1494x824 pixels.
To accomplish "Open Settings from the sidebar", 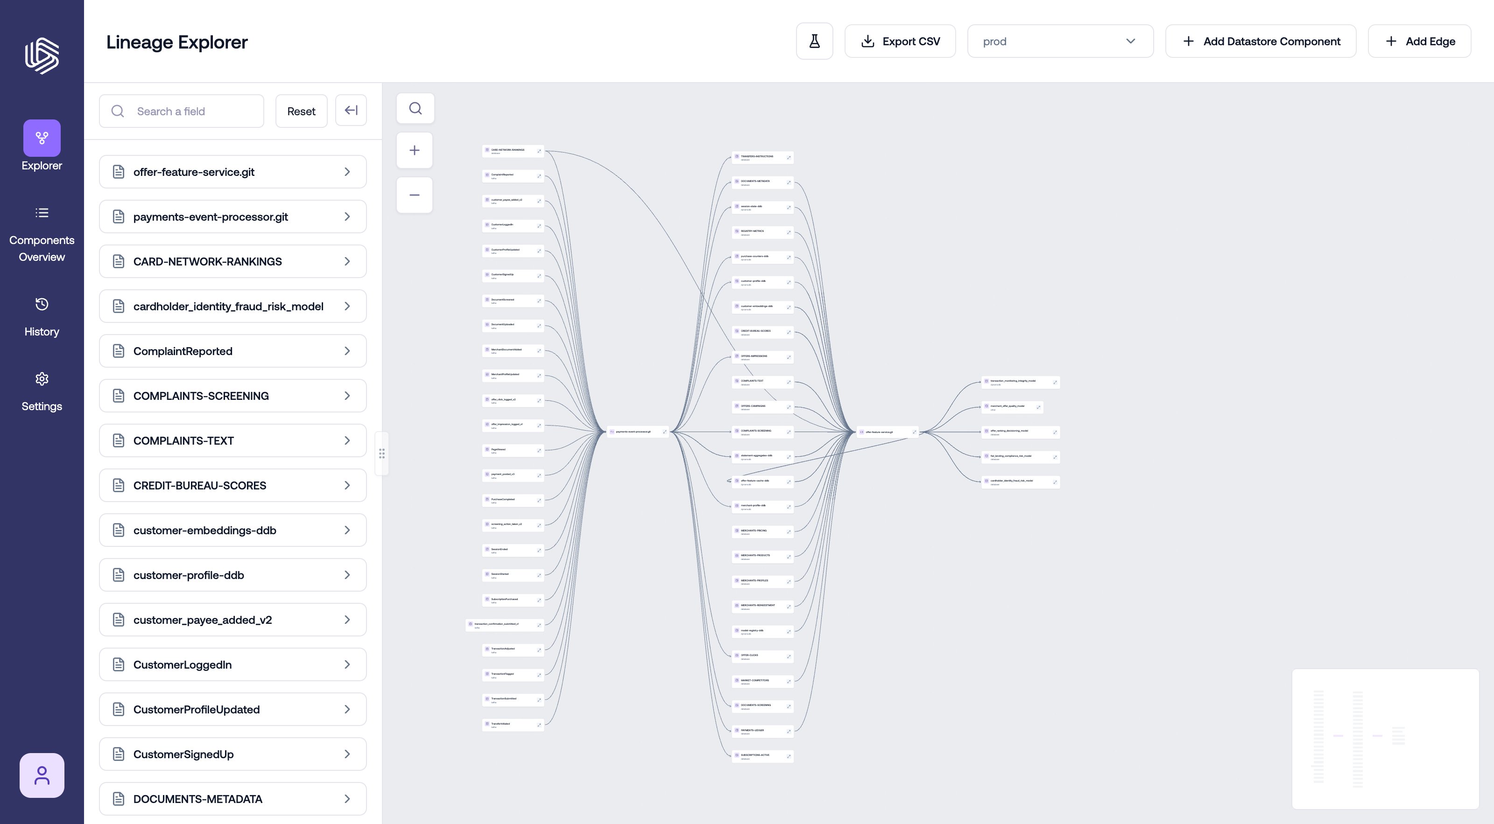I will (42, 391).
